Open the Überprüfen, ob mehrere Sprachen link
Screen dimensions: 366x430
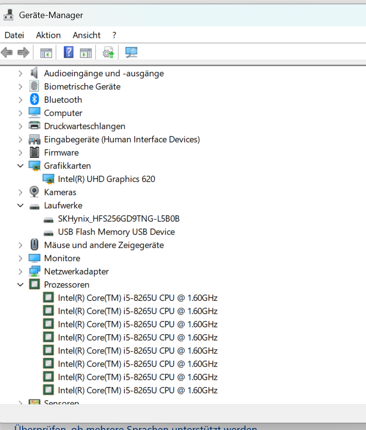click(135, 427)
